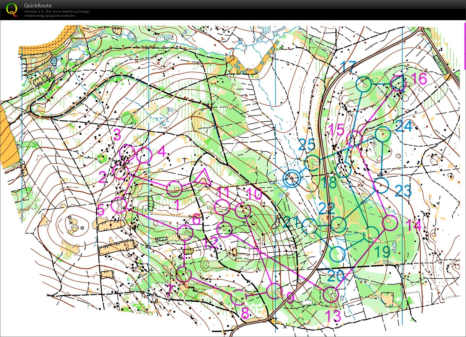Select magenta control circle 8
466x337 pixels.
point(239,297)
